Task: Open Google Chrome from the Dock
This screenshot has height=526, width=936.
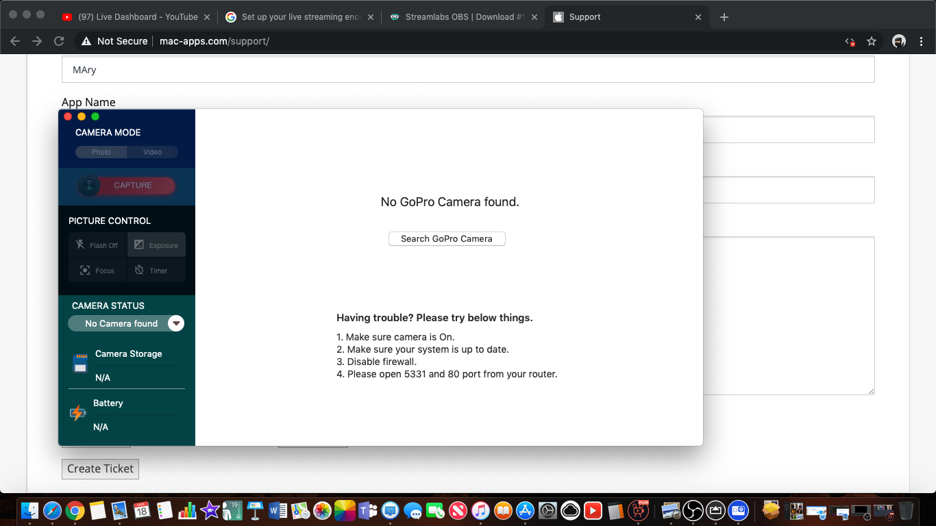Action: [x=75, y=510]
